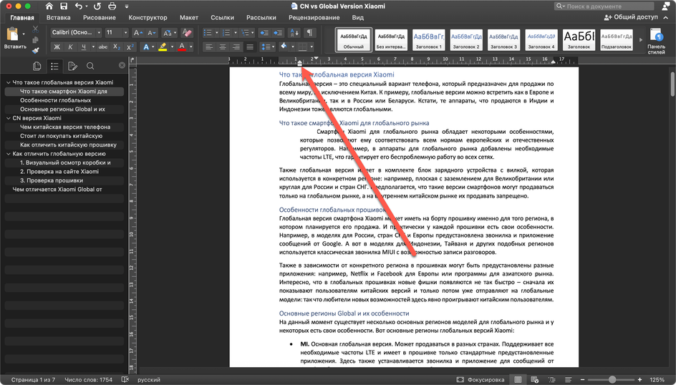Sort the selected text alphabetically
The image size is (676, 385).
[294, 33]
